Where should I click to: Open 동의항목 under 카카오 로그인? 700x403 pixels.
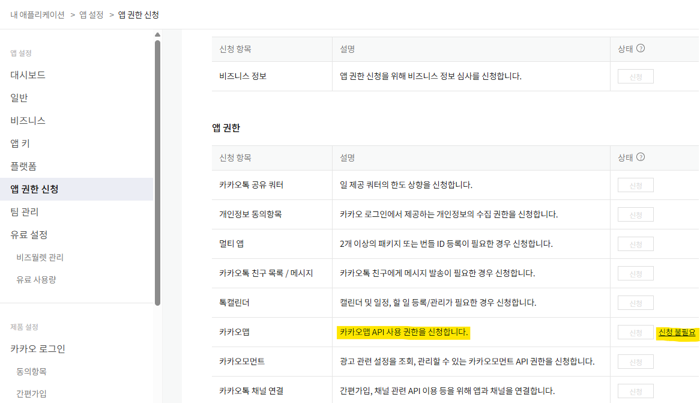31,372
